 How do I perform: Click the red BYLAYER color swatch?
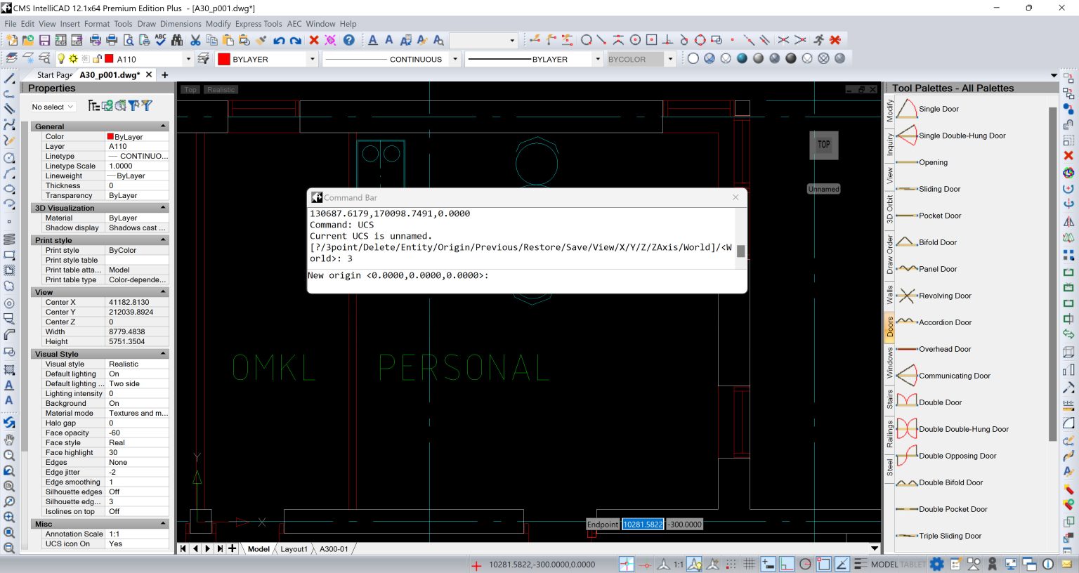point(224,60)
